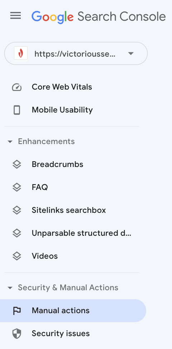Click the Unparsable structured data layers icon
Image resolution: width=172 pixels, height=349 pixels.
coord(17,233)
